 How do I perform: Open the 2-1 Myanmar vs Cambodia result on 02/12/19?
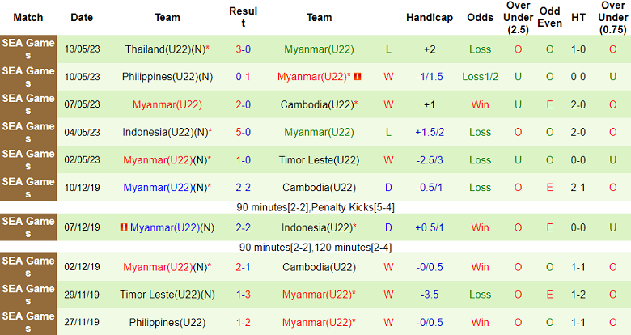pyautogui.click(x=243, y=267)
